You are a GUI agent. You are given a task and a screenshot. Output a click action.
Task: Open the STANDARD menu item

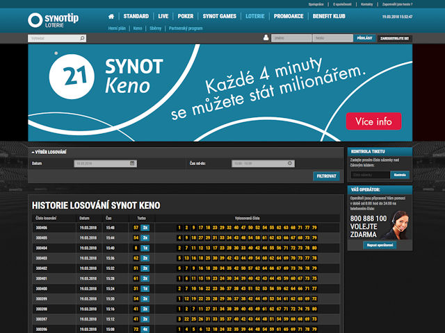136,17
